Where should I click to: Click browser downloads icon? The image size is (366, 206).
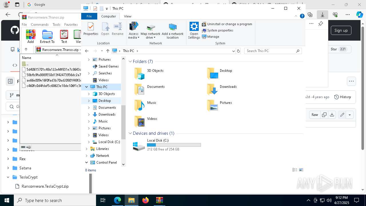tap(323, 15)
